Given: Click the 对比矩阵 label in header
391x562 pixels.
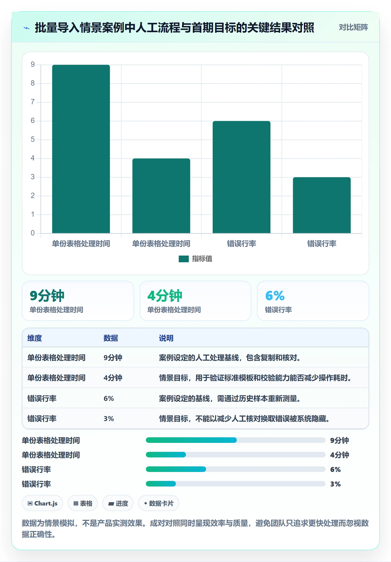Looking at the screenshot, I should click(x=353, y=27).
